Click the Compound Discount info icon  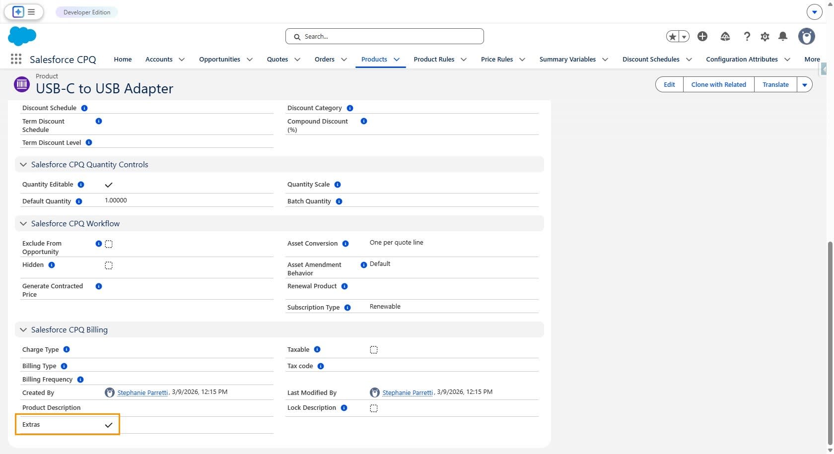pos(364,121)
